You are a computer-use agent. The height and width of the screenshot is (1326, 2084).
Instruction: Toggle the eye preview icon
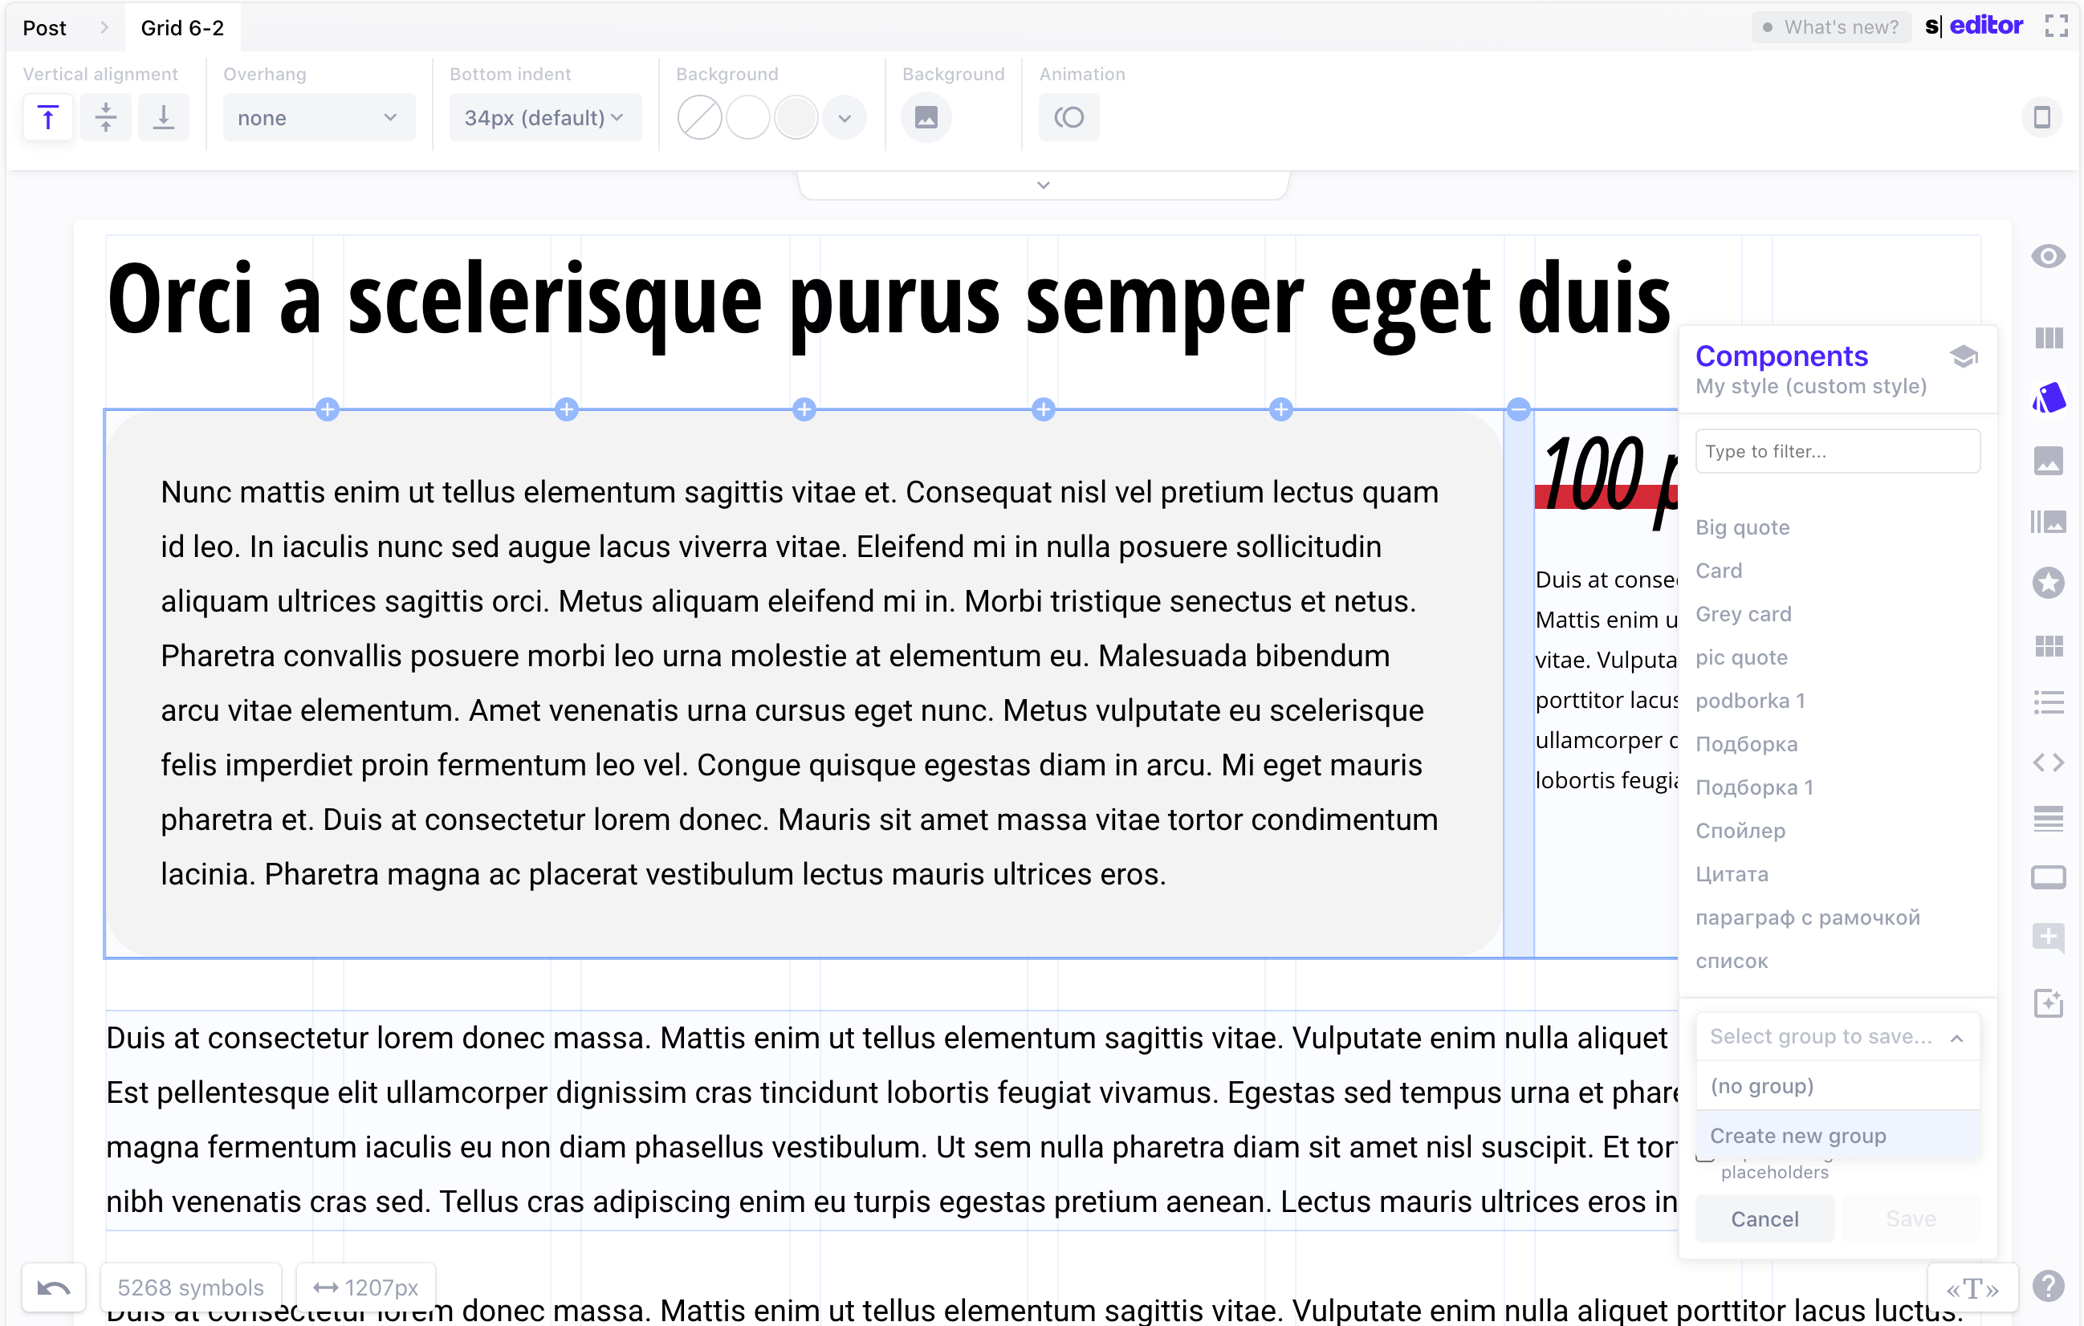tap(2048, 256)
